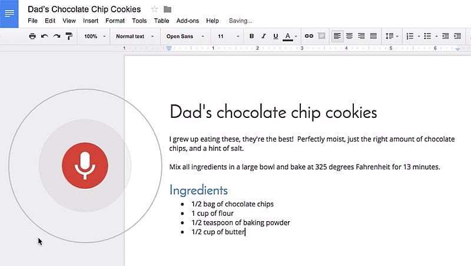Open the text color picker
Image resolution: width=471 pixels, height=266 pixels.
(288, 37)
